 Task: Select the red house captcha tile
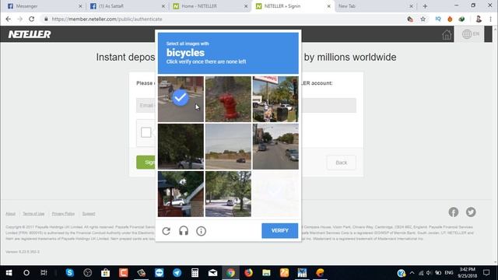[x=181, y=194]
